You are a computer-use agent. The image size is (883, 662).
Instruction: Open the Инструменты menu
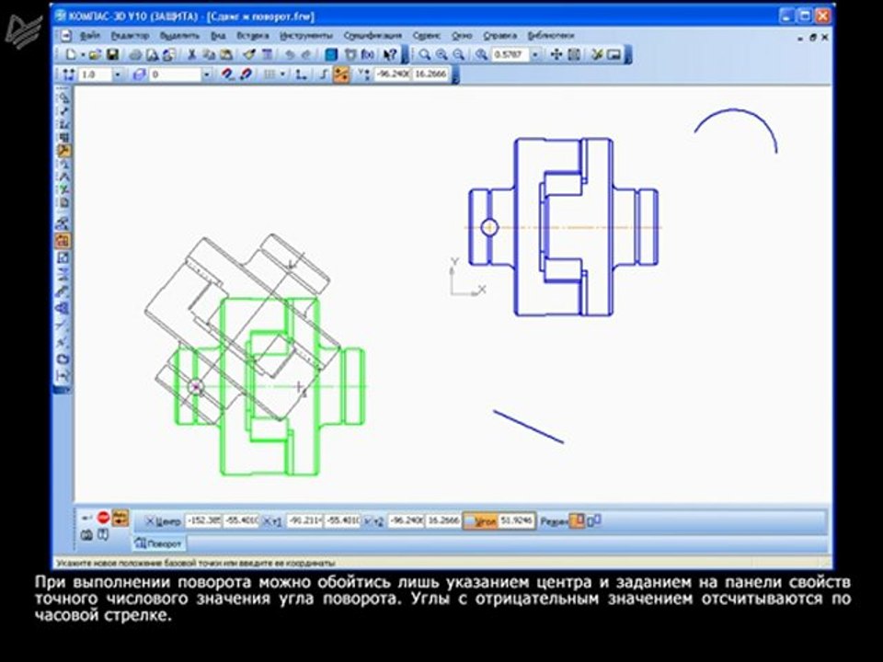306,36
